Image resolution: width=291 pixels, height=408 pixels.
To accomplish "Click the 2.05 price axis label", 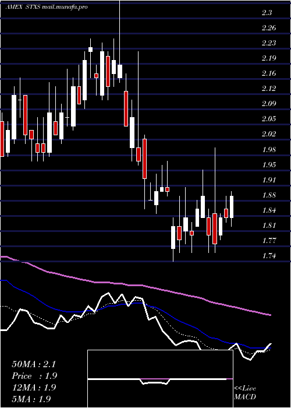I will pyautogui.click(x=269, y=119).
